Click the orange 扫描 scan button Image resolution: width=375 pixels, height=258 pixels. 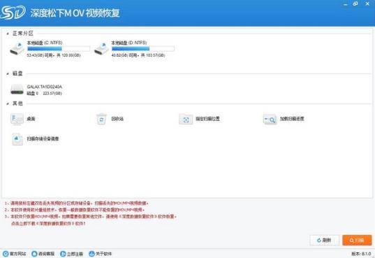click(x=357, y=240)
